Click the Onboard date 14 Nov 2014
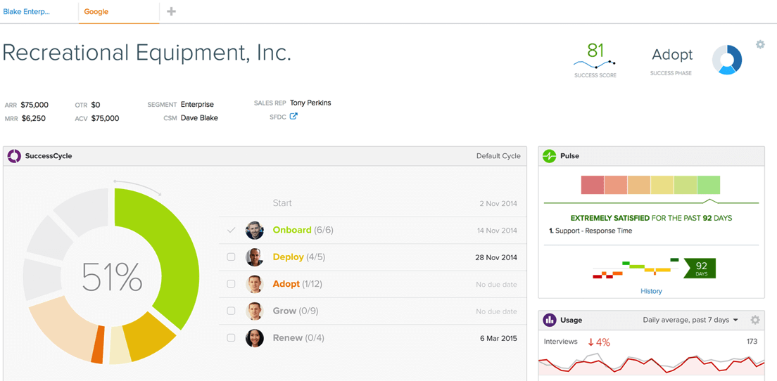The image size is (777, 381). tap(497, 231)
